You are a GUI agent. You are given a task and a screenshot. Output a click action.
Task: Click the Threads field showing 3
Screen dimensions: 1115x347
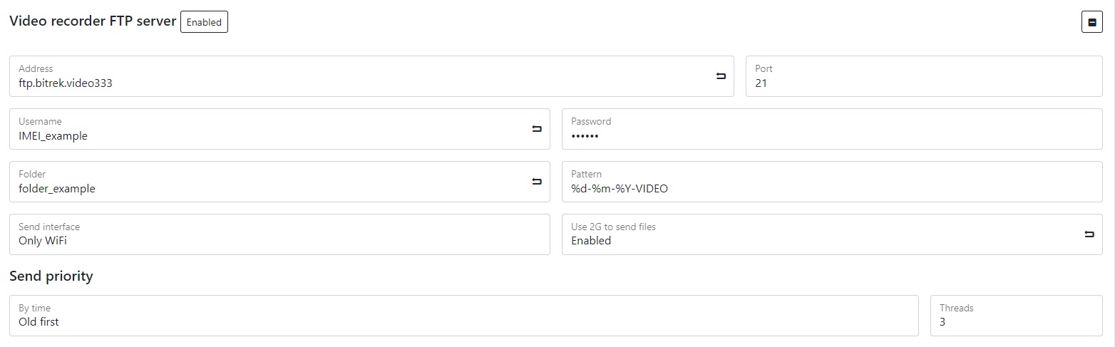point(1015,321)
